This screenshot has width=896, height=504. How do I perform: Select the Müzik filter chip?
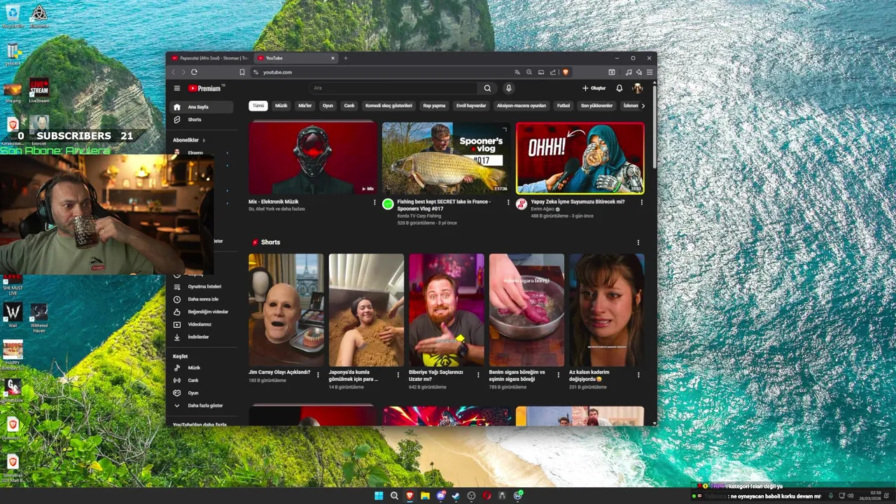(281, 106)
